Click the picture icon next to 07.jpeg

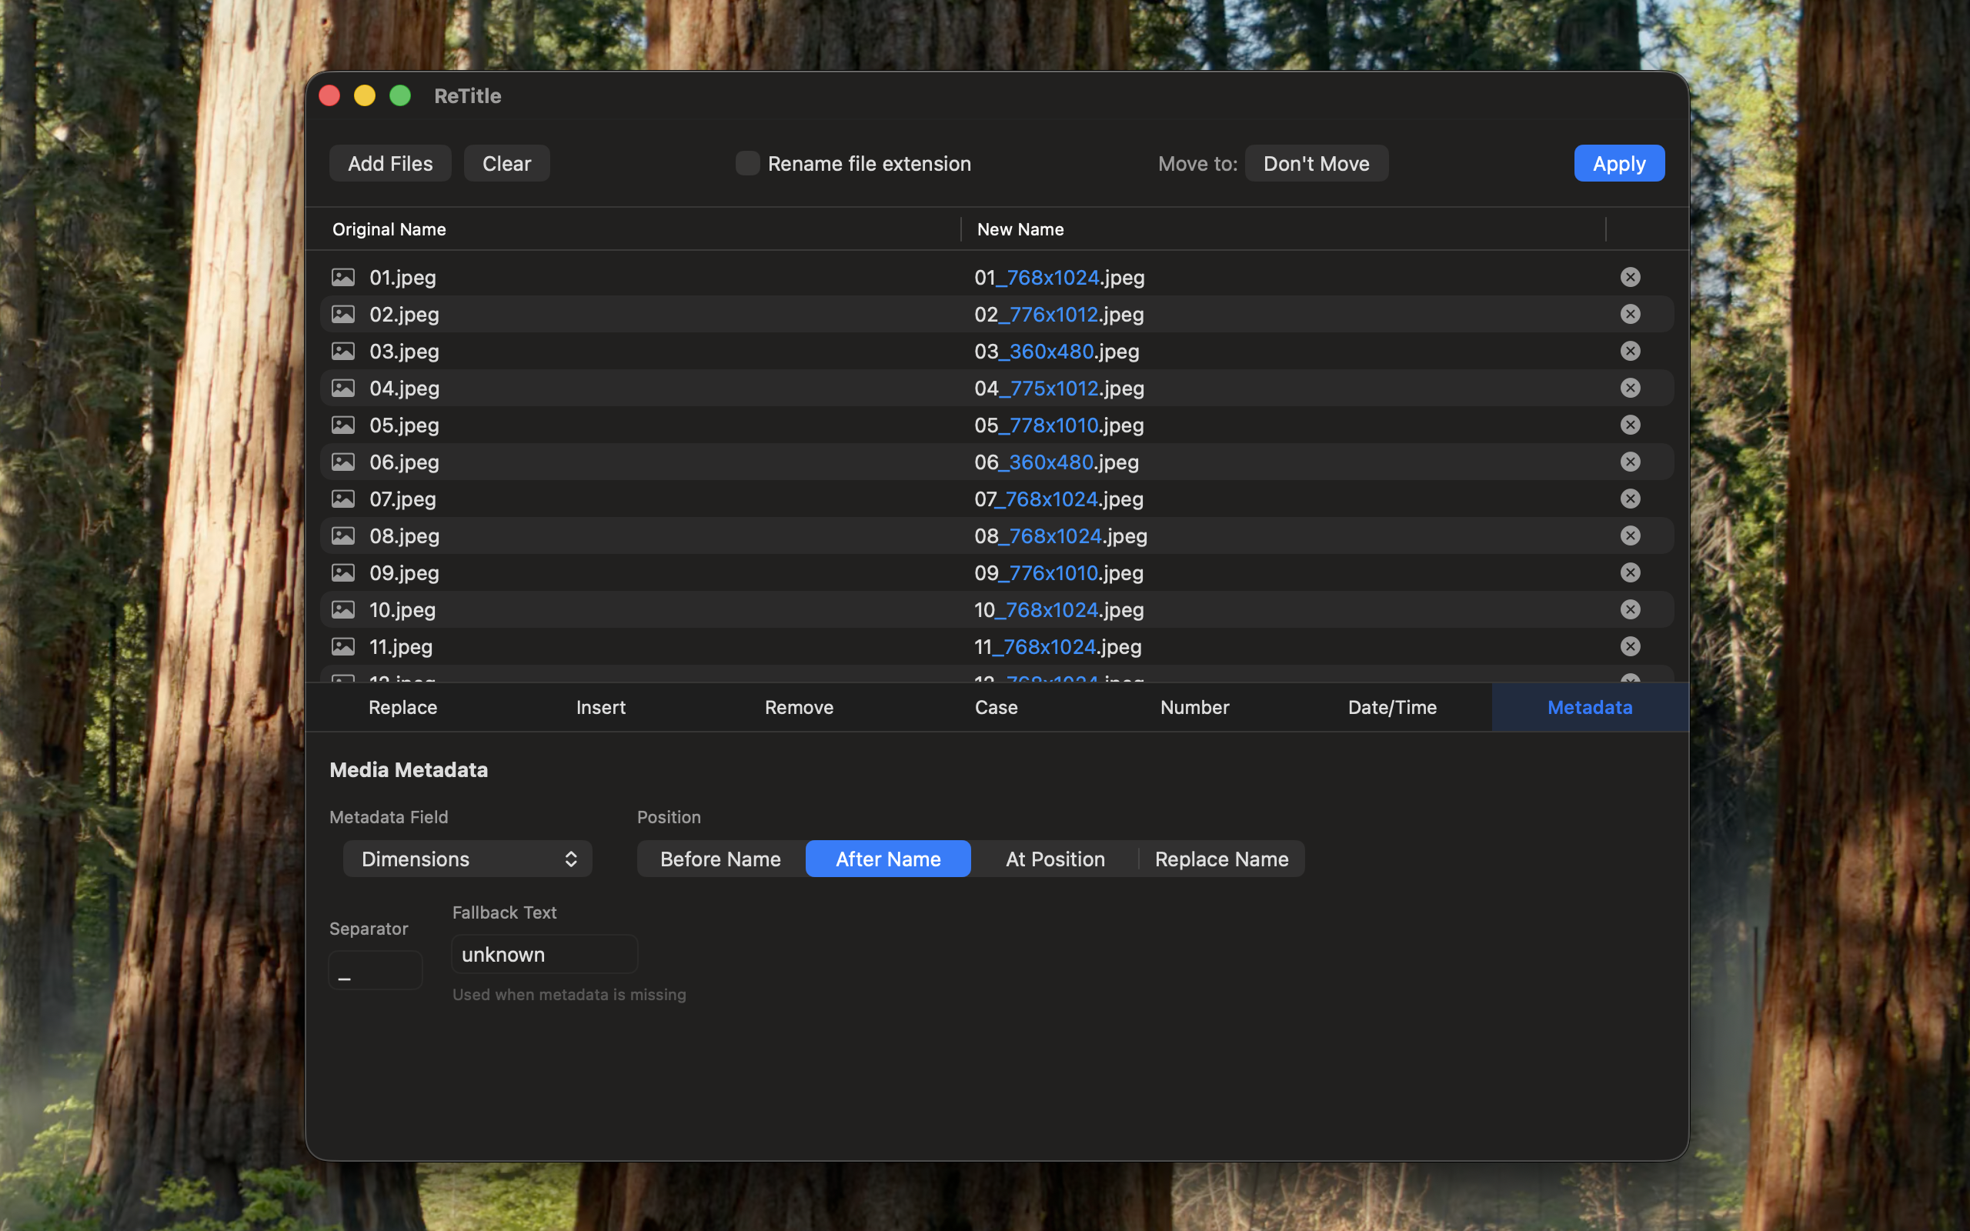343,499
